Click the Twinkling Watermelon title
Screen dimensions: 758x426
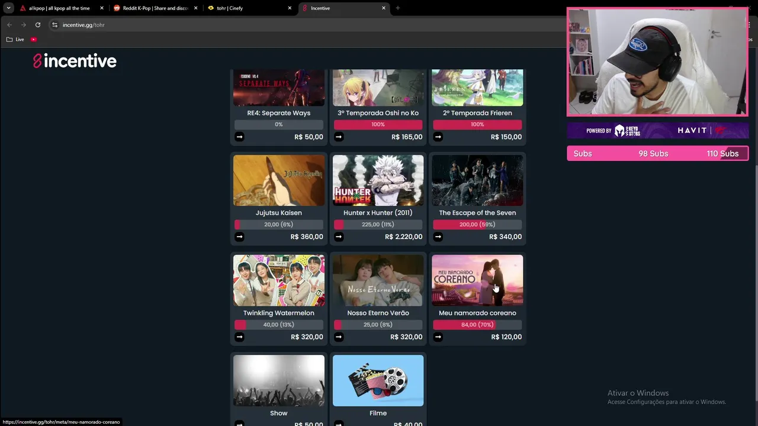click(279, 313)
